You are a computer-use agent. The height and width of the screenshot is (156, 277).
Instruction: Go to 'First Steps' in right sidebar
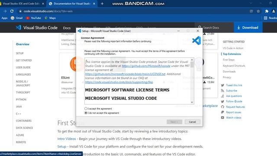pyautogui.click(x=229, y=60)
